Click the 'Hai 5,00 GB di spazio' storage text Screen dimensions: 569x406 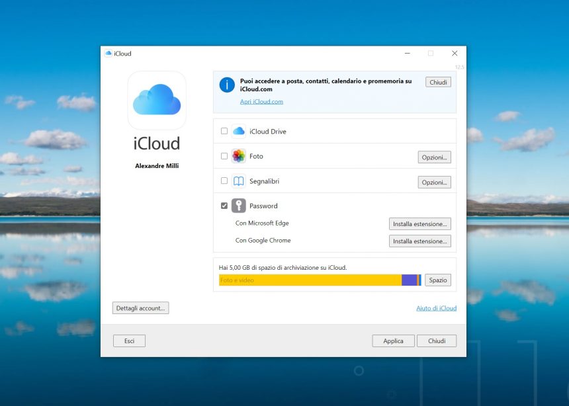click(283, 267)
